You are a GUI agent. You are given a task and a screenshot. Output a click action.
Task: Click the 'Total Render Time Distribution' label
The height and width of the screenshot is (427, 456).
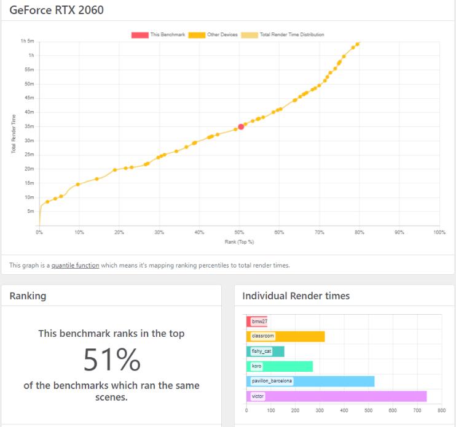click(x=292, y=34)
